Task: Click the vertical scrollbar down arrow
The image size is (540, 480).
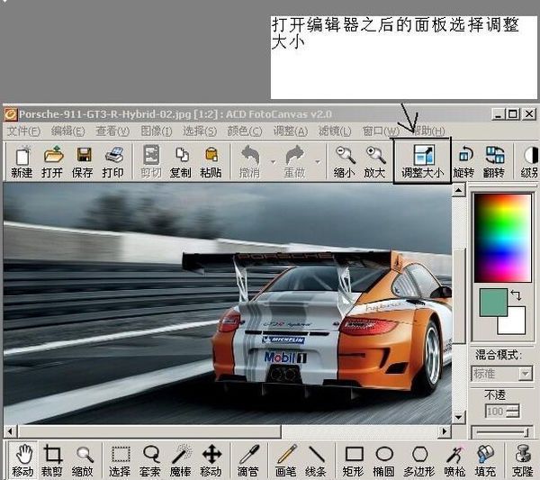Action: 459,418
